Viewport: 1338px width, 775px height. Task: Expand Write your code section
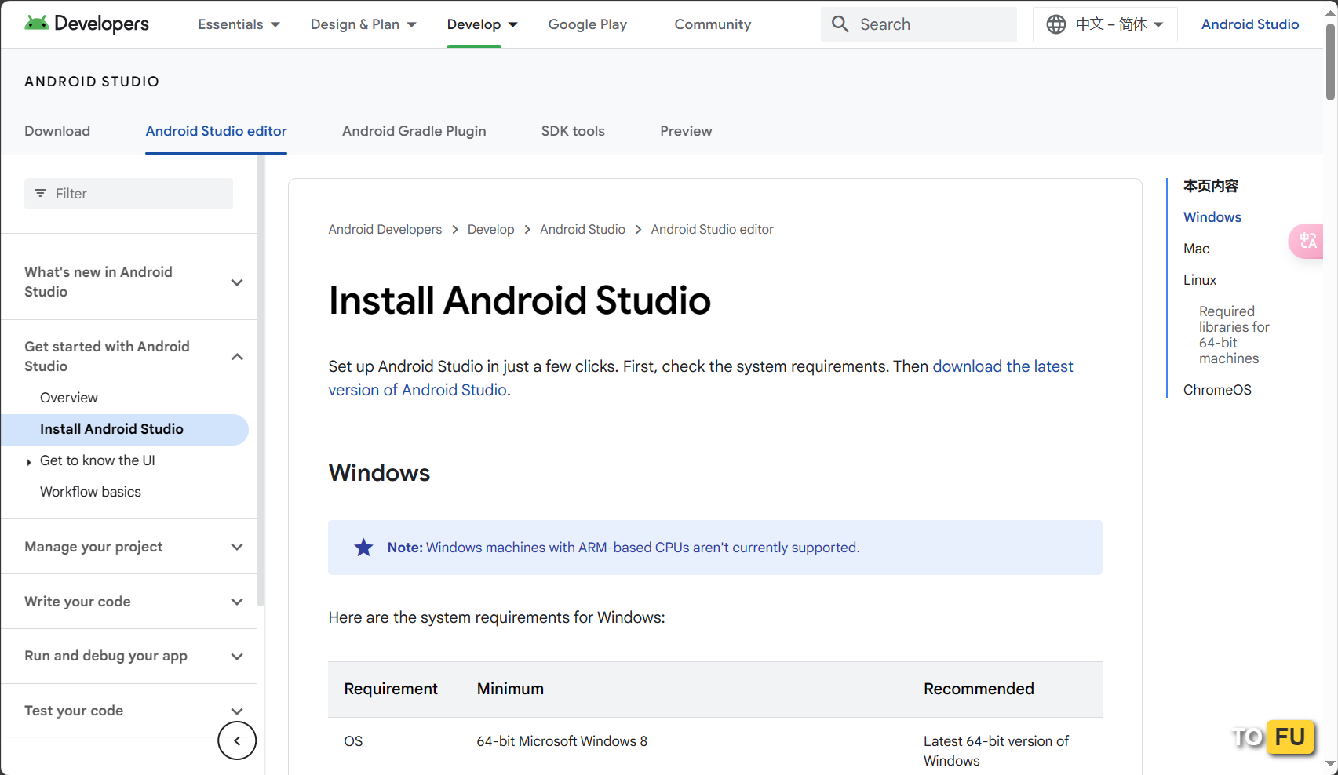click(x=237, y=602)
